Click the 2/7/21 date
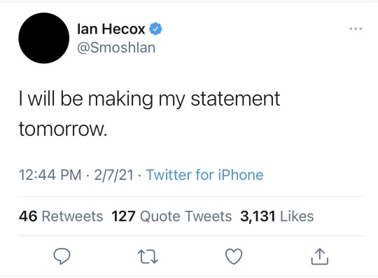 [114, 175]
